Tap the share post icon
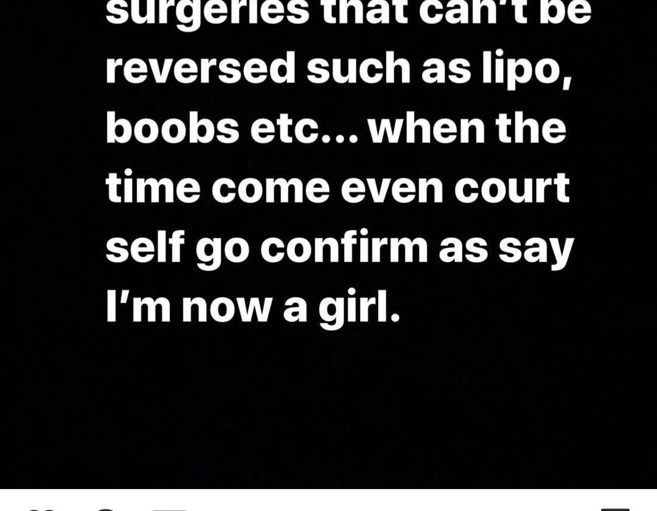 [169, 510]
